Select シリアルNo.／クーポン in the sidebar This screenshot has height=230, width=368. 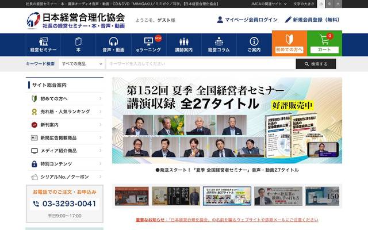tap(64, 177)
